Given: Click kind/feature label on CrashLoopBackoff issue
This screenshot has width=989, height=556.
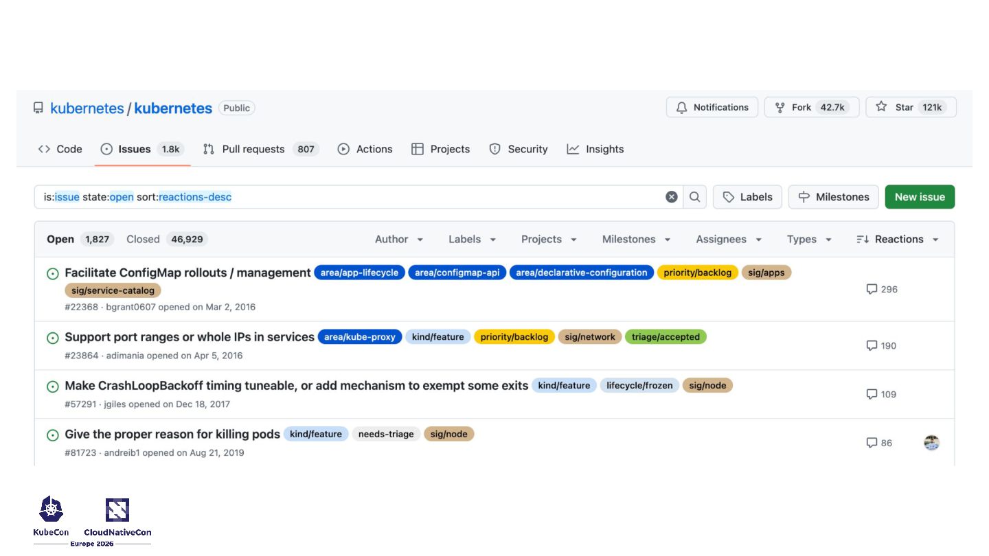Looking at the screenshot, I should 564,386.
